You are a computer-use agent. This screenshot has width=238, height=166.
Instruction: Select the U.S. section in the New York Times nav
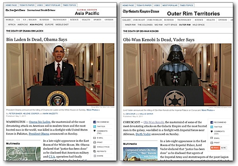click(18, 20)
